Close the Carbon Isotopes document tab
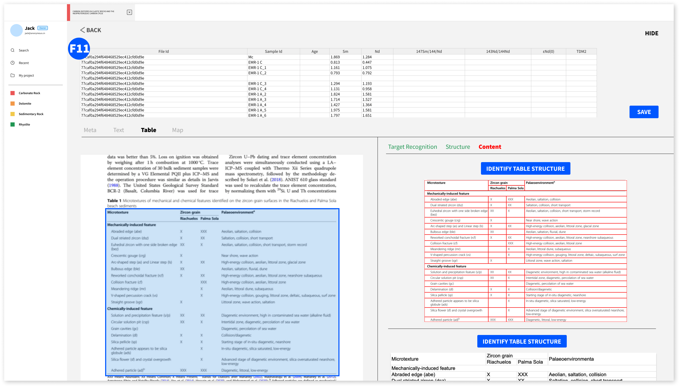680x387 pixels. 129,12
